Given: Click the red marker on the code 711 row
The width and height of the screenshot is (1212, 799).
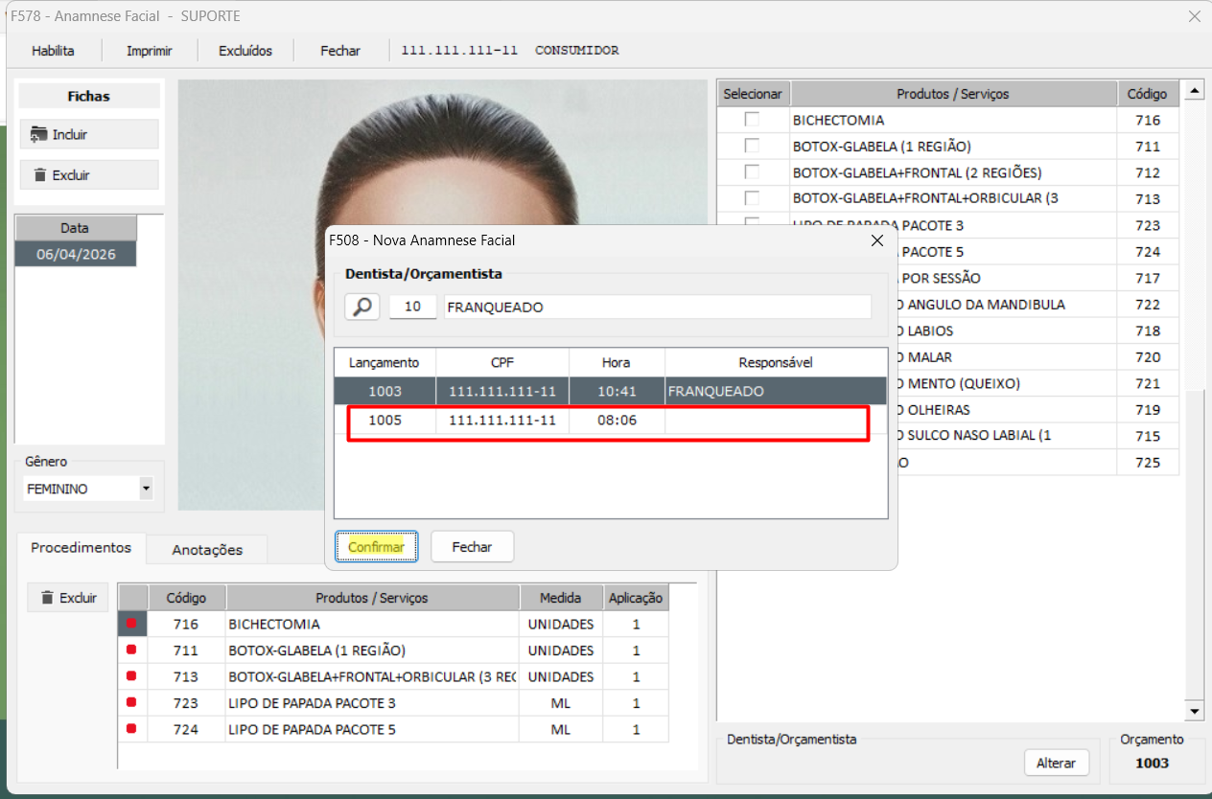Looking at the screenshot, I should 131,651.
